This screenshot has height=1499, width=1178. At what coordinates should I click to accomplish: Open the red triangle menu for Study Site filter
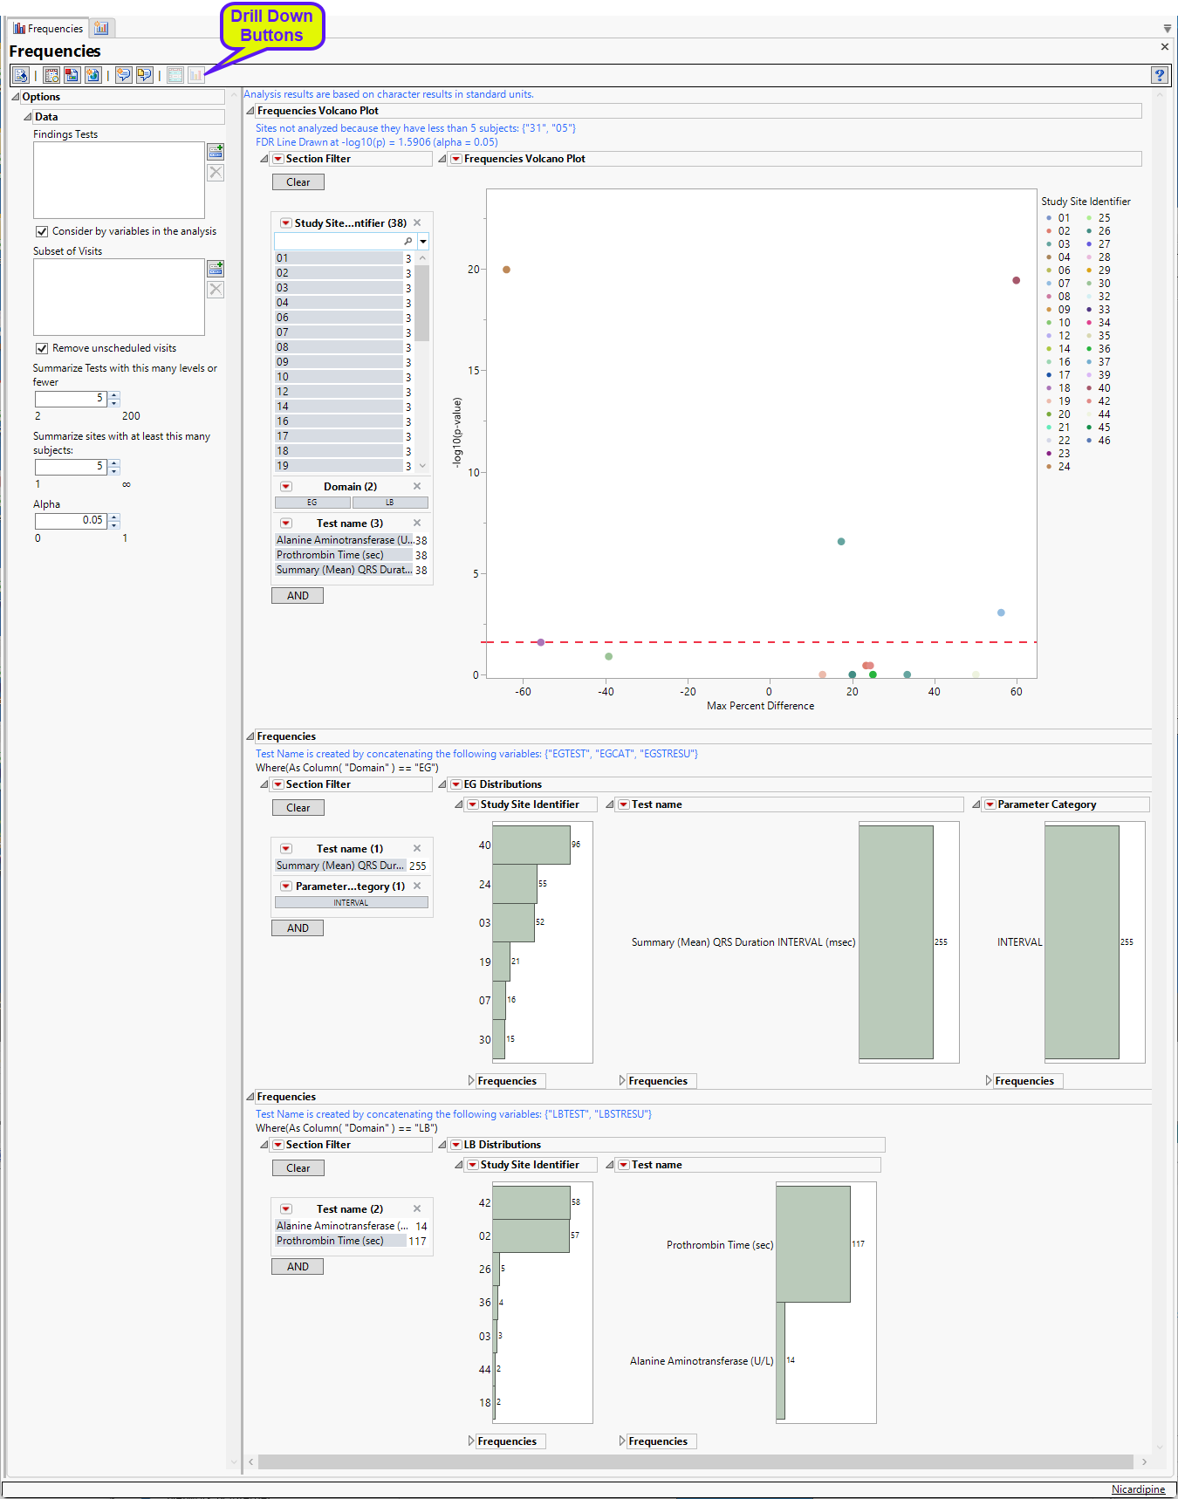(285, 223)
